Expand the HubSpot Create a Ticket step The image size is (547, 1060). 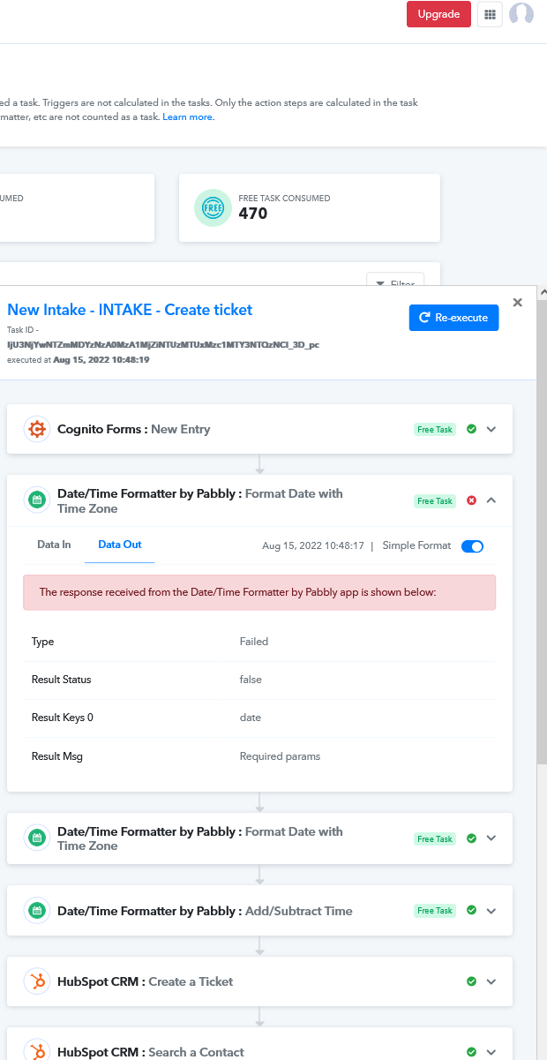491,981
